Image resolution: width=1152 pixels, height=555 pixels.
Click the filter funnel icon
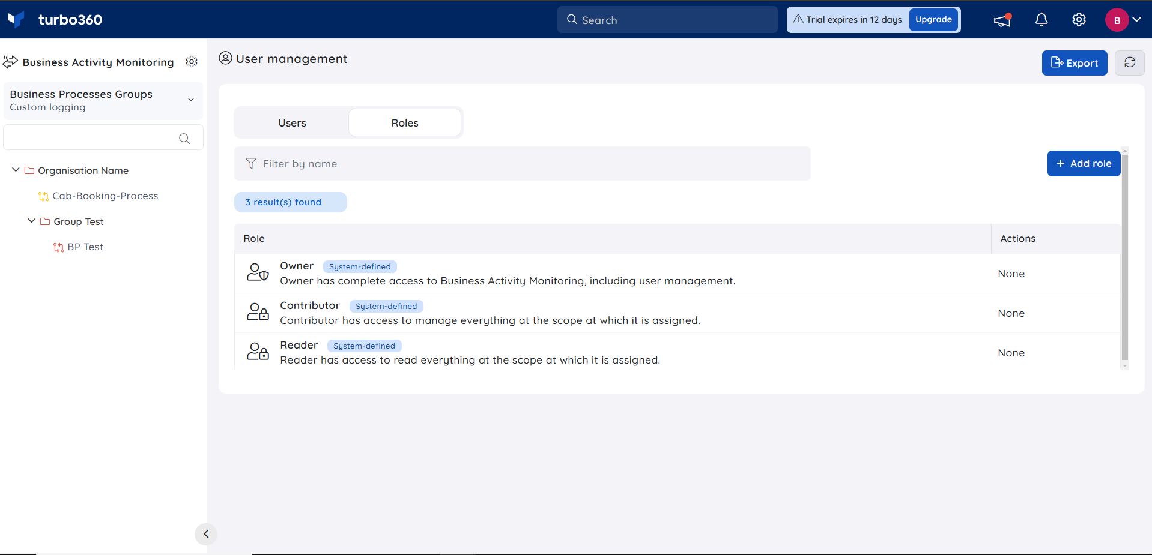point(251,164)
